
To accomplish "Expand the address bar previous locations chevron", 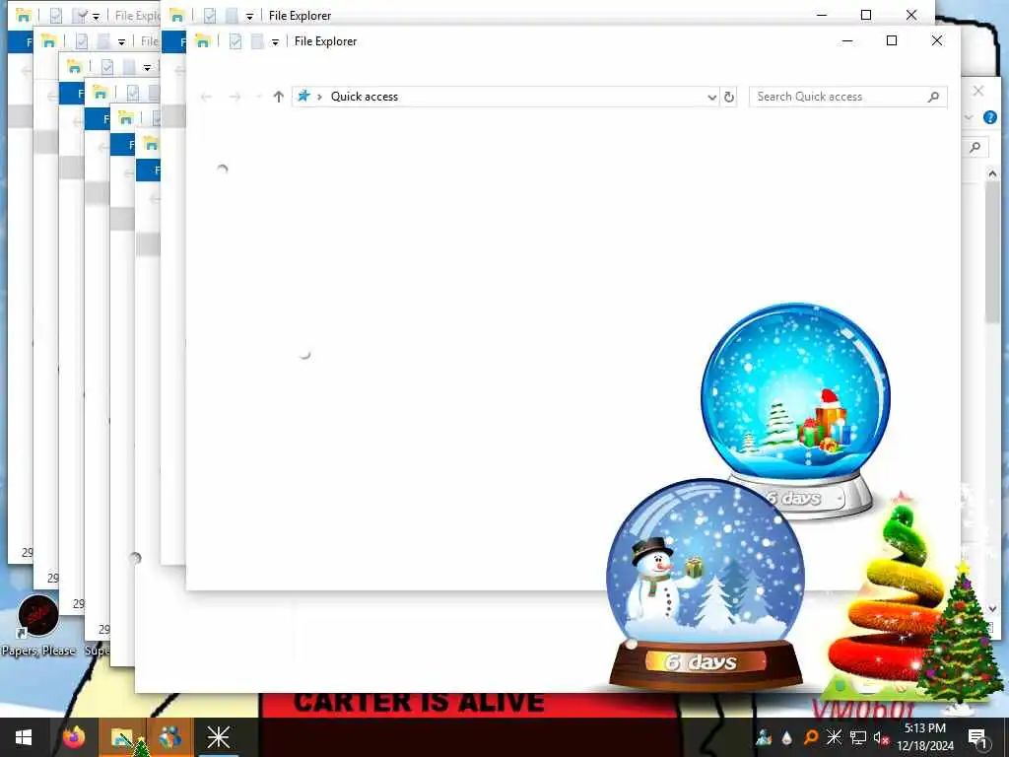I will (711, 98).
